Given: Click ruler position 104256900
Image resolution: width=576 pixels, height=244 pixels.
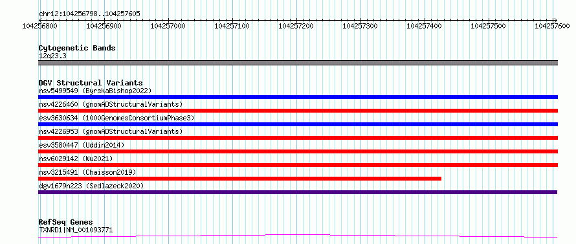Looking at the screenshot, I should (x=104, y=26).
